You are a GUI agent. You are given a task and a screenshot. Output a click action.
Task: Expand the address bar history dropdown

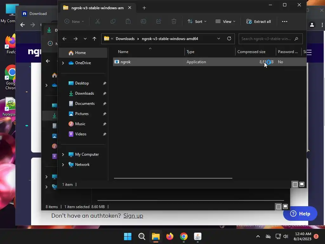(218, 38)
